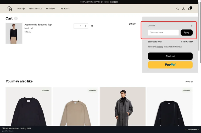Focus the Discount code input field
This screenshot has width=201, height=133.
point(163,33)
